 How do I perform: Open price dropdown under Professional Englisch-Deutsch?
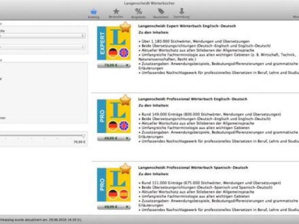[114, 139]
